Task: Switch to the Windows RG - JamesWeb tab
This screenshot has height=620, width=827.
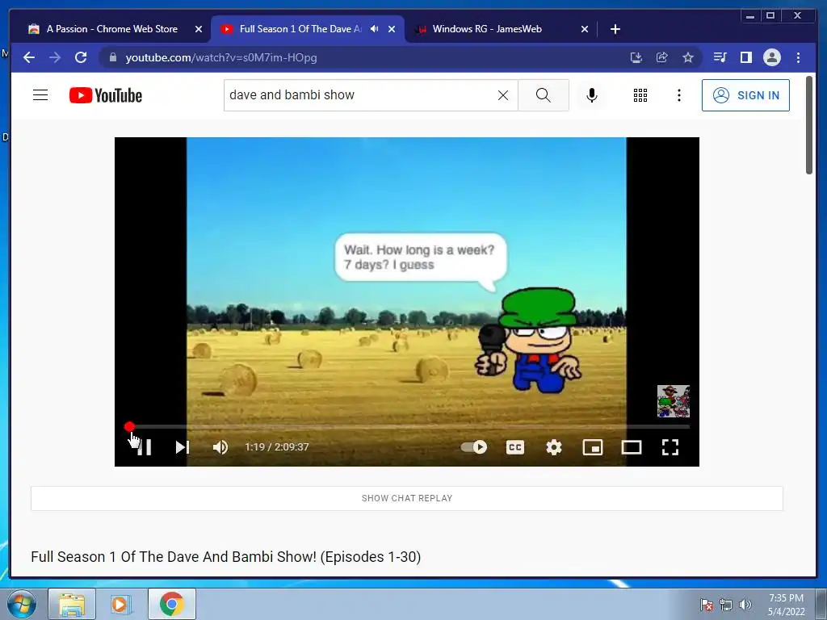Action: [x=487, y=29]
